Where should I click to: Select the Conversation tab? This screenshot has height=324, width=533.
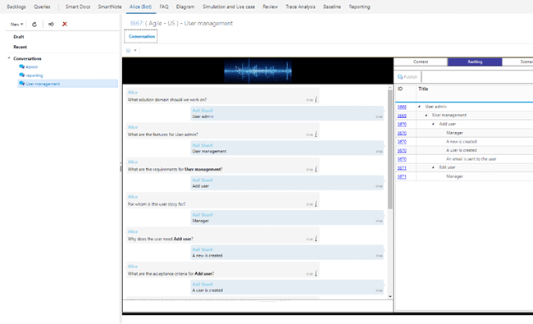coord(141,36)
